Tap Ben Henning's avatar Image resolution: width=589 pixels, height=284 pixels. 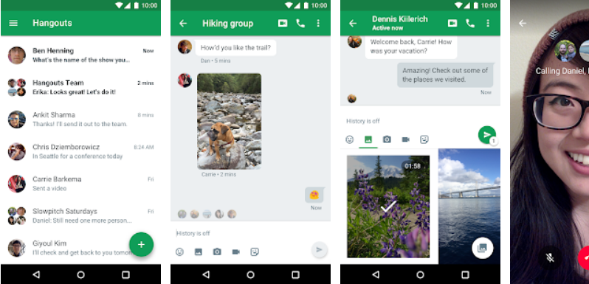17,55
